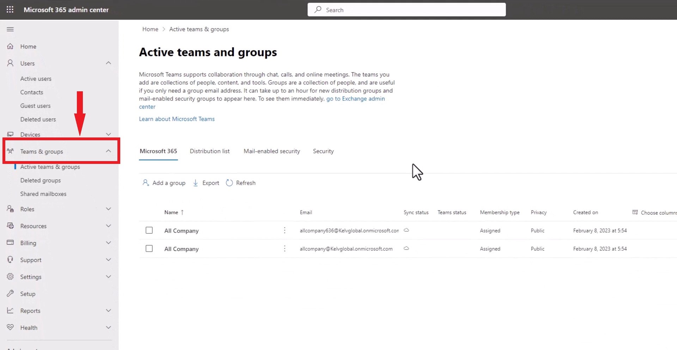677x350 pixels.
Task: Check the checkbox for the first All Company group
Action: click(149, 230)
